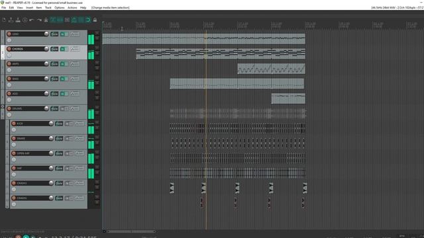Open the FX button on CHORDS track
This screenshot has height=238, width=424.
point(54,49)
